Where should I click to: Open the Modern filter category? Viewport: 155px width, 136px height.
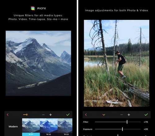point(13,126)
